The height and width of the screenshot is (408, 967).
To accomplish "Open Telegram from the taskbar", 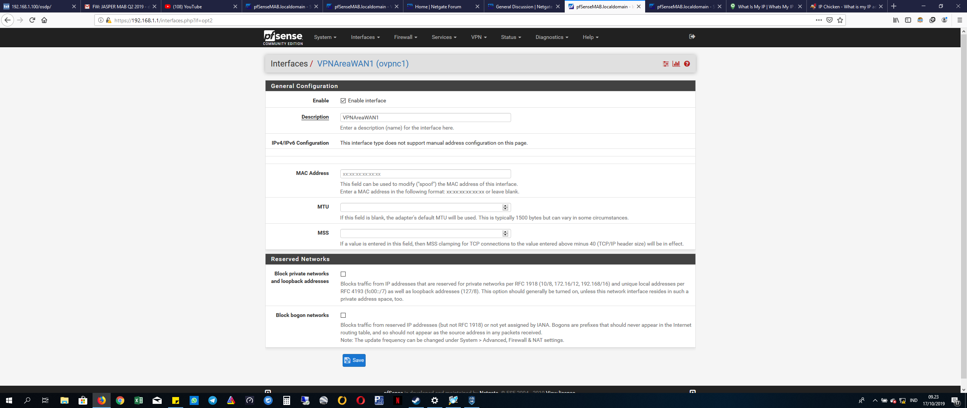I will click(x=213, y=400).
